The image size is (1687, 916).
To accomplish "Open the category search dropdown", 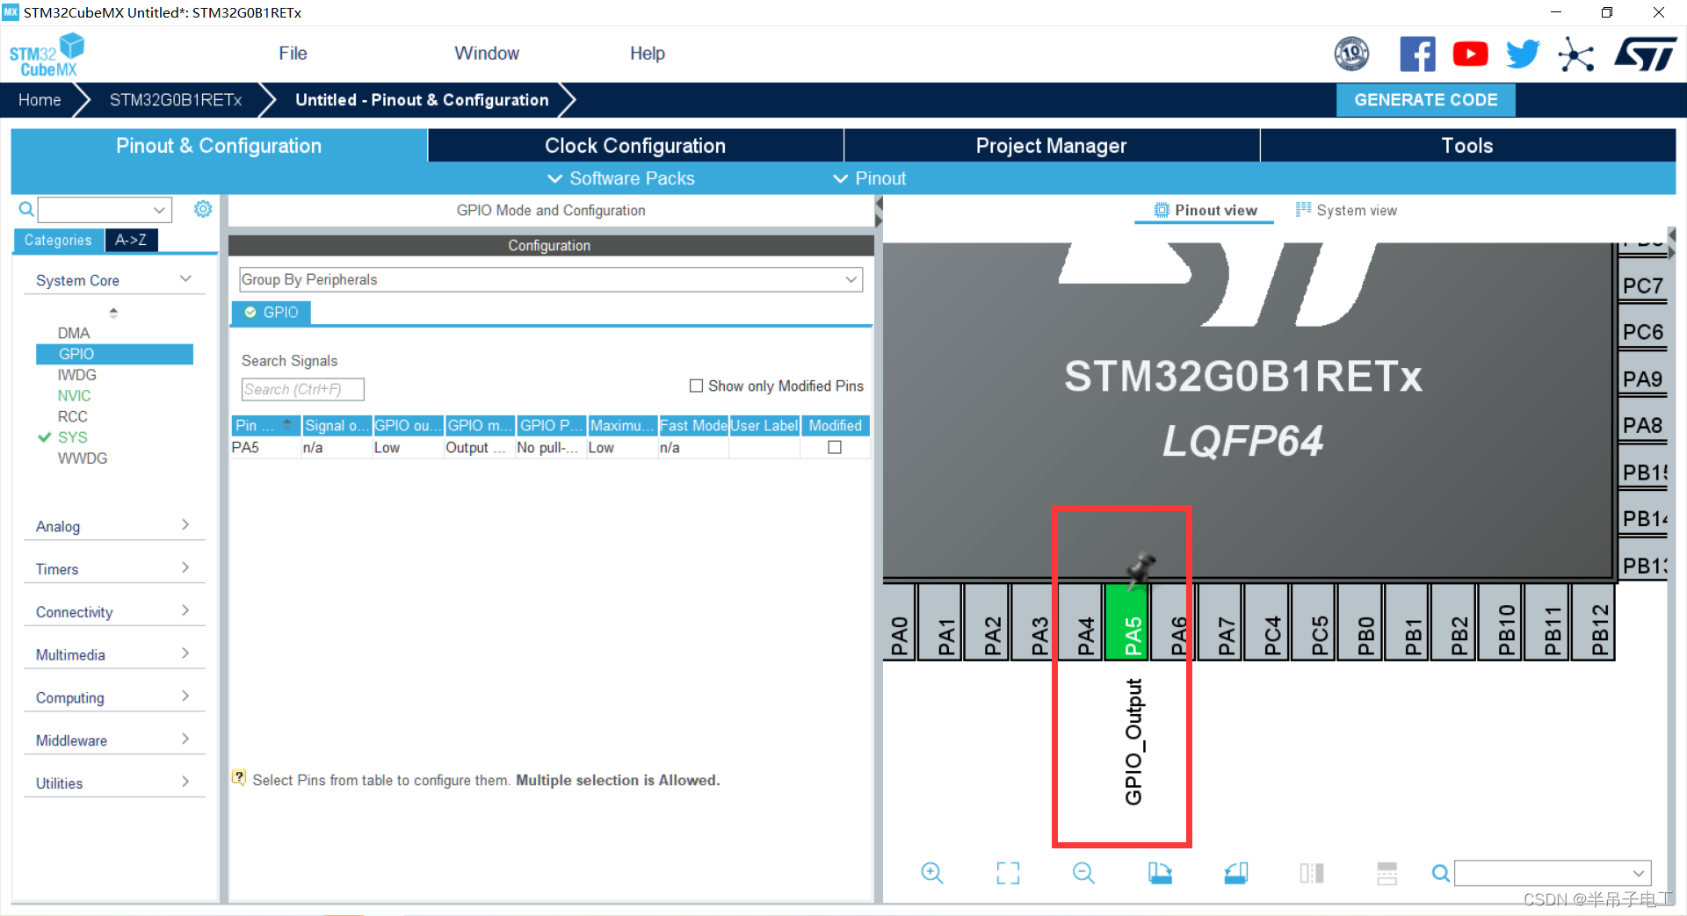I will click(159, 210).
